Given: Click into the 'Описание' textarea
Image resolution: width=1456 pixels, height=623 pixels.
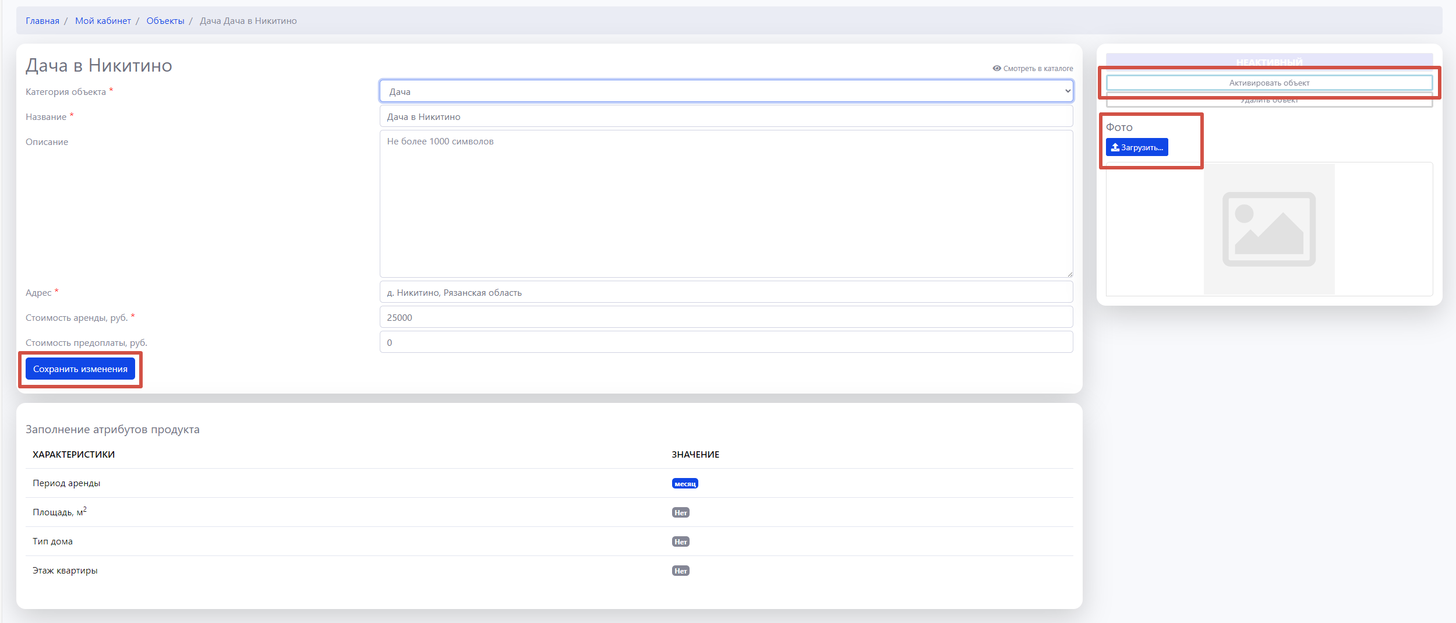Looking at the screenshot, I should (726, 204).
